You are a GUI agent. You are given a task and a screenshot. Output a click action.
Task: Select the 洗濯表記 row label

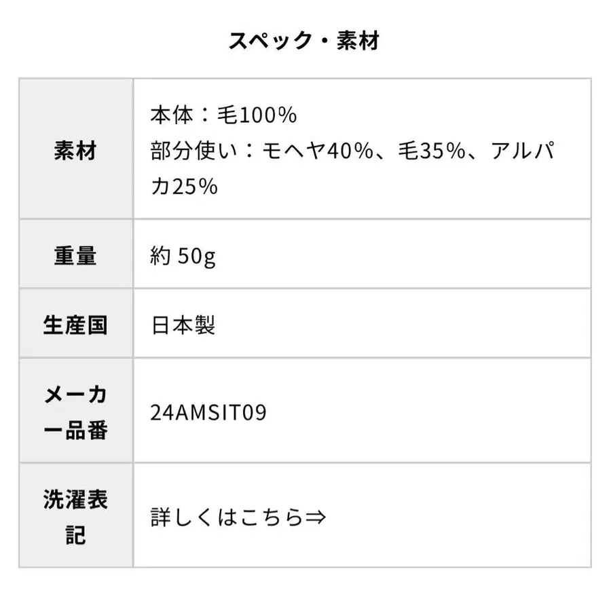[x=75, y=517]
